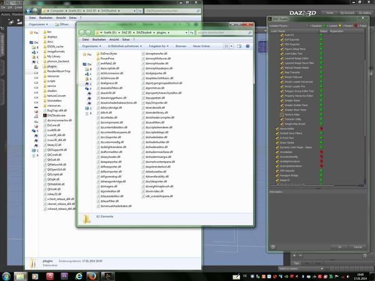This screenshot has width=375, height=281.
Task: Open Windows Media Player taskbar icon
Action: (35, 277)
